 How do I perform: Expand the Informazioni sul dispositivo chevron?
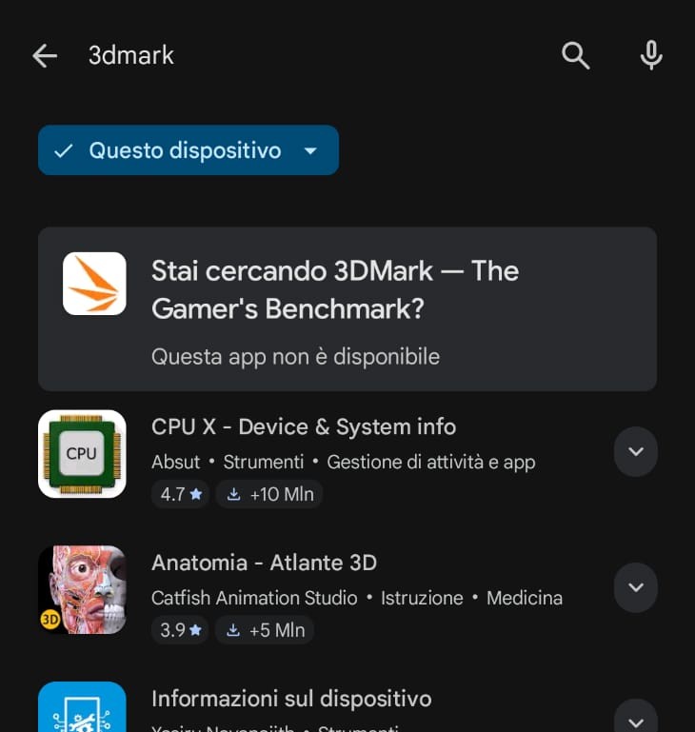[636, 715]
